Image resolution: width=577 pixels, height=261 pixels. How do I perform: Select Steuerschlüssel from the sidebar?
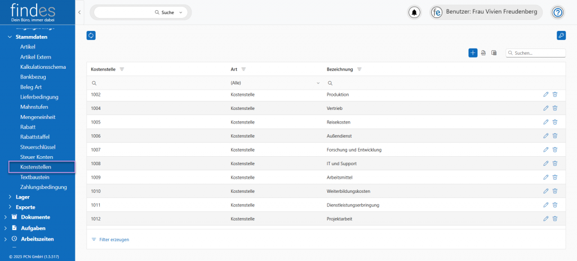coord(38,147)
